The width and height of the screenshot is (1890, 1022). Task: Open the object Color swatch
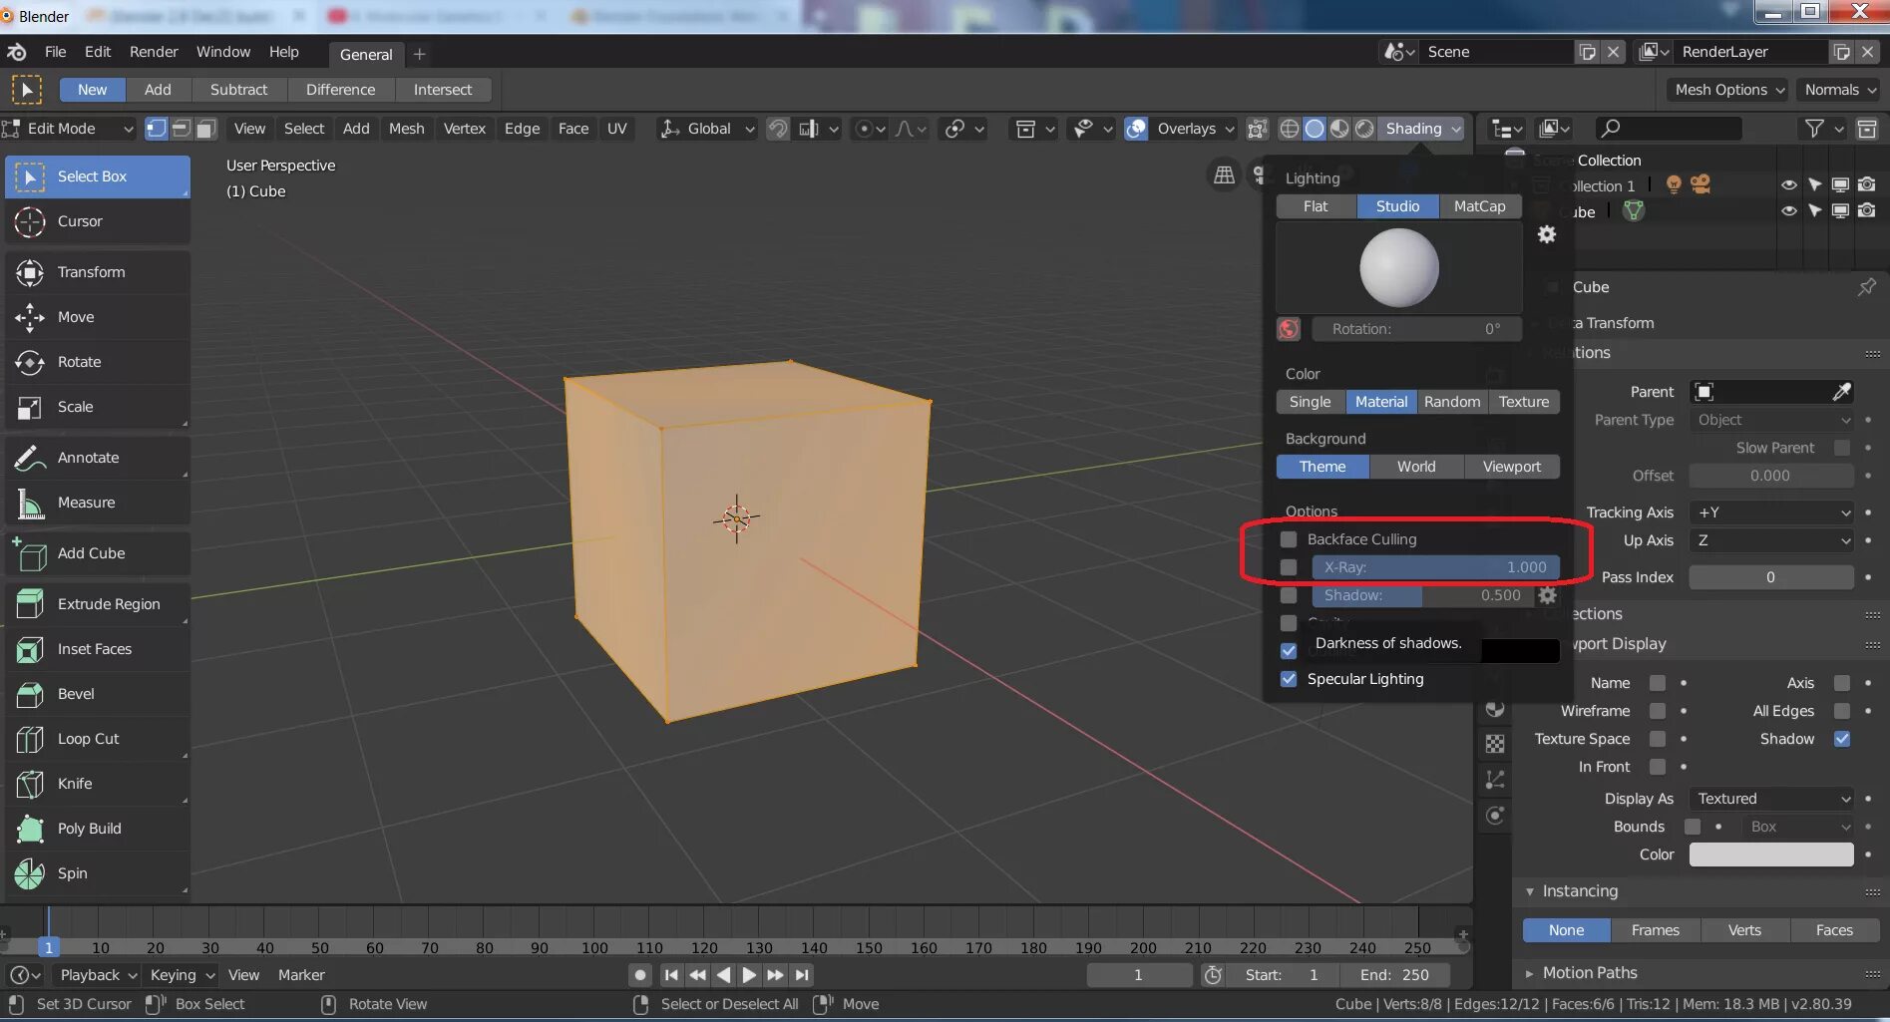coord(1771,854)
